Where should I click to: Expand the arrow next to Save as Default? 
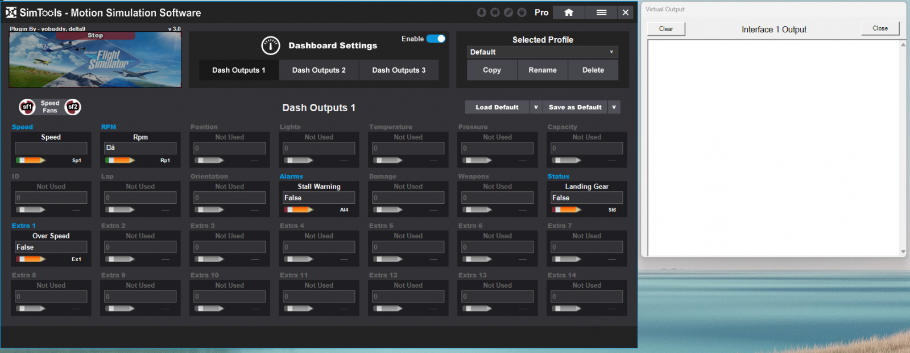click(x=614, y=107)
